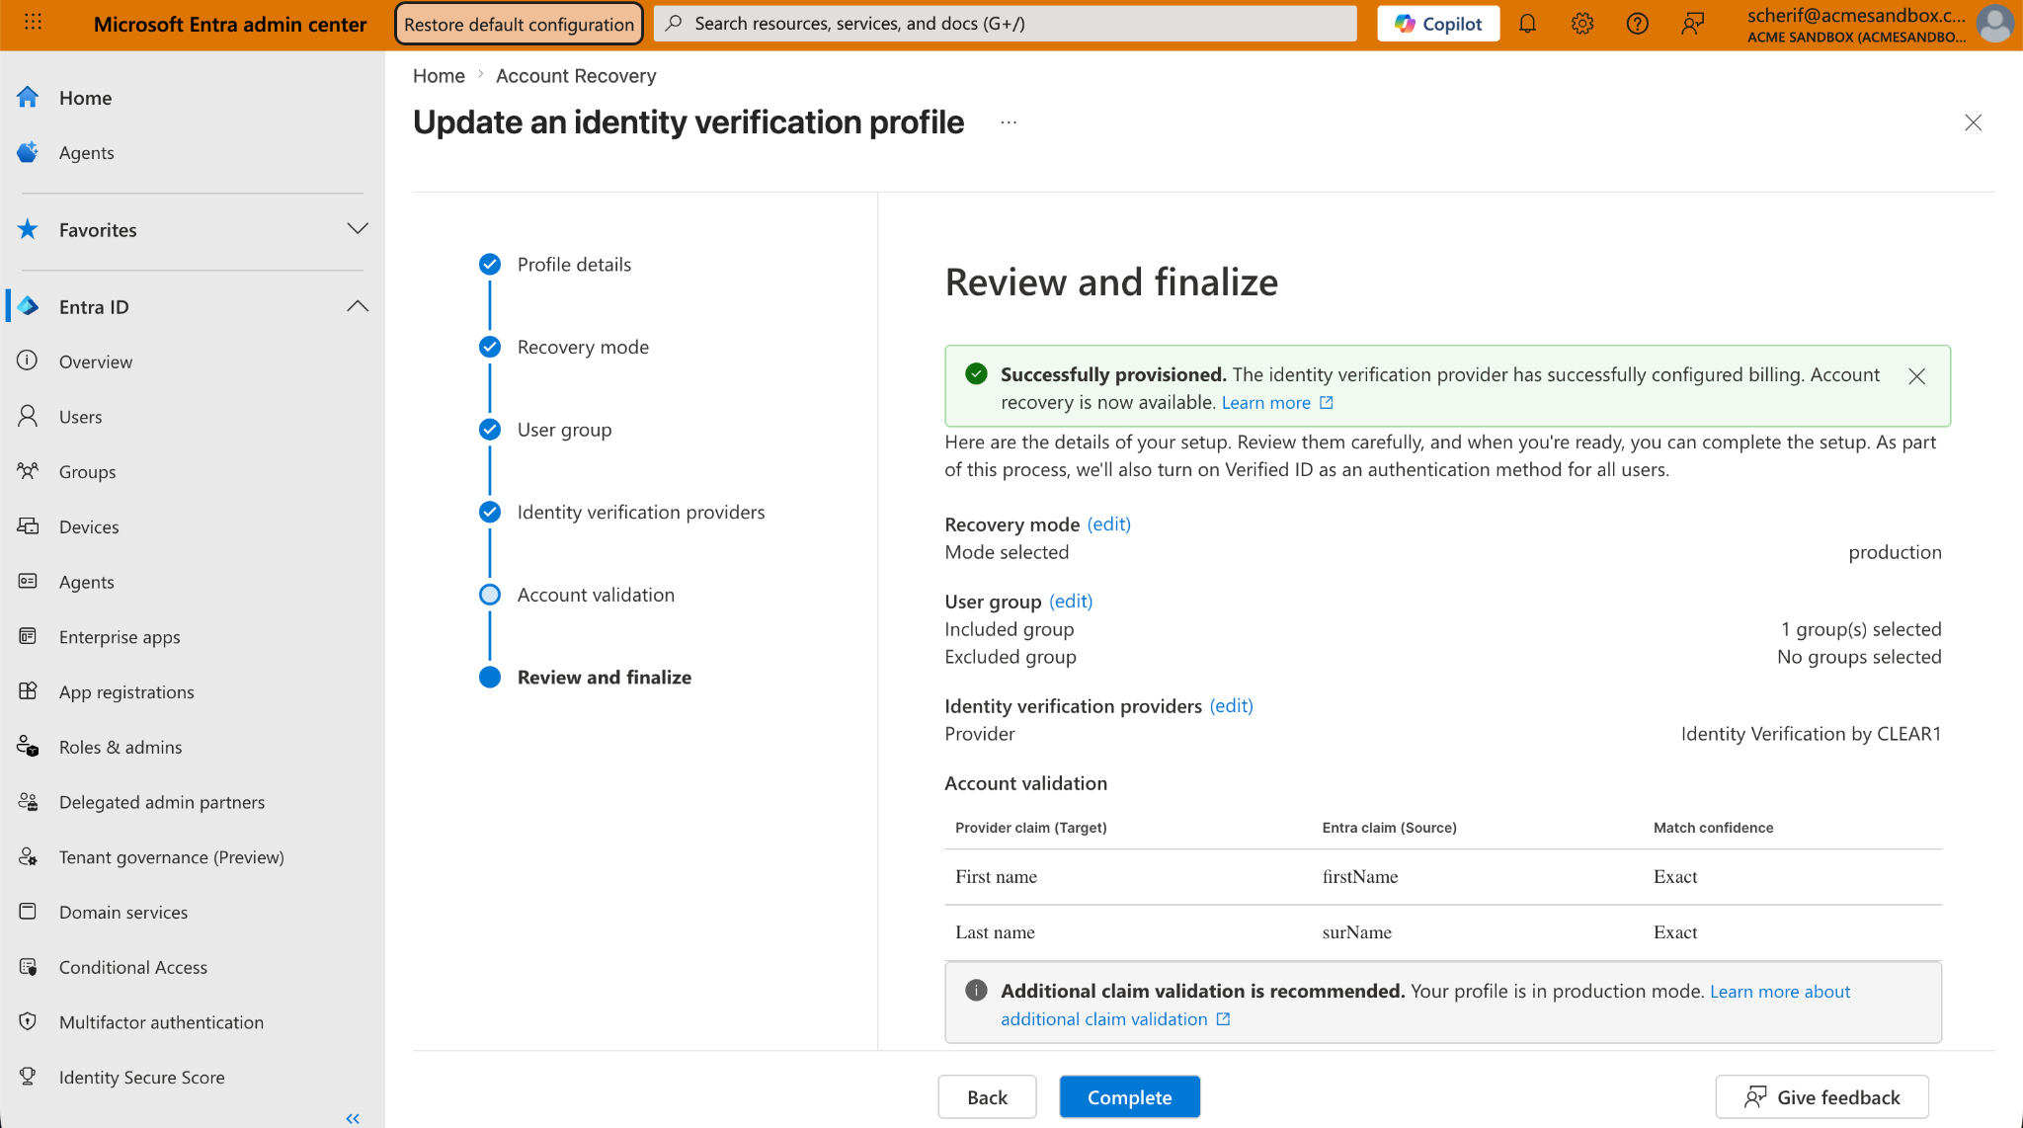
Task: Click Account Recovery in the breadcrumb
Action: tap(576, 76)
